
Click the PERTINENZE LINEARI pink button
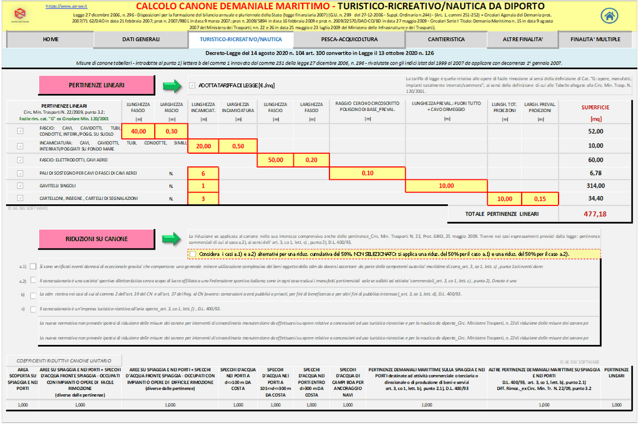click(96, 85)
